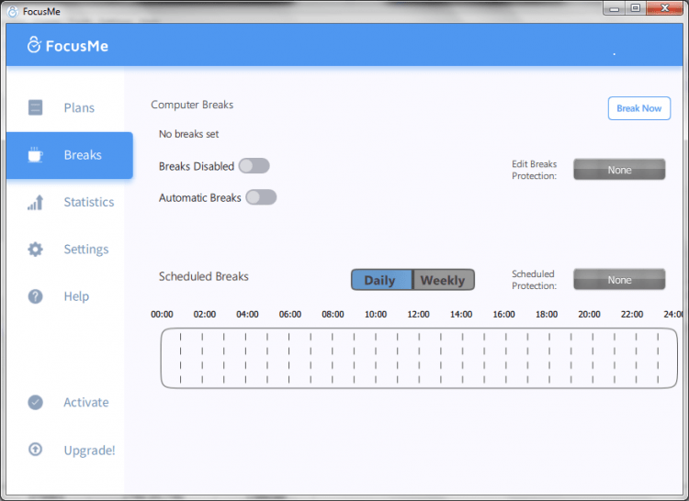Click the coffee cup Breaks icon

[x=35, y=154]
